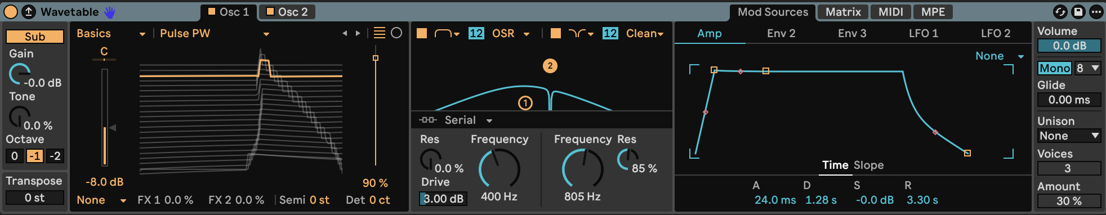
Task: Select the Env 3 tab
Action: [852, 34]
